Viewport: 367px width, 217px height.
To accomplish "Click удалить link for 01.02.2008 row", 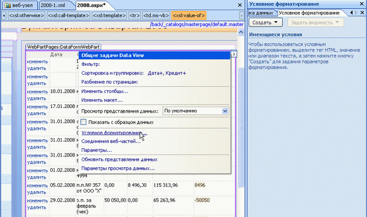I will click(x=37, y=177).
